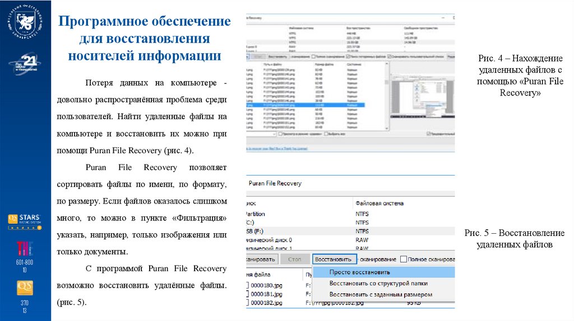Select the USB (F:) drive row
Screen dimensions: 574x321
pyautogui.click(x=350, y=231)
